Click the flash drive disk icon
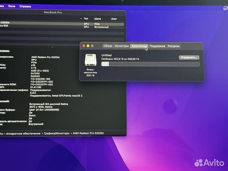This screenshot has height=171, width=228. point(91,60)
